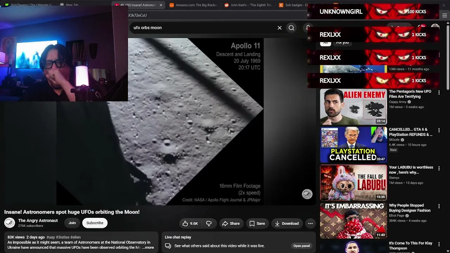Open THE FALL OF LABUBU thumbnail

pyautogui.click(x=353, y=183)
